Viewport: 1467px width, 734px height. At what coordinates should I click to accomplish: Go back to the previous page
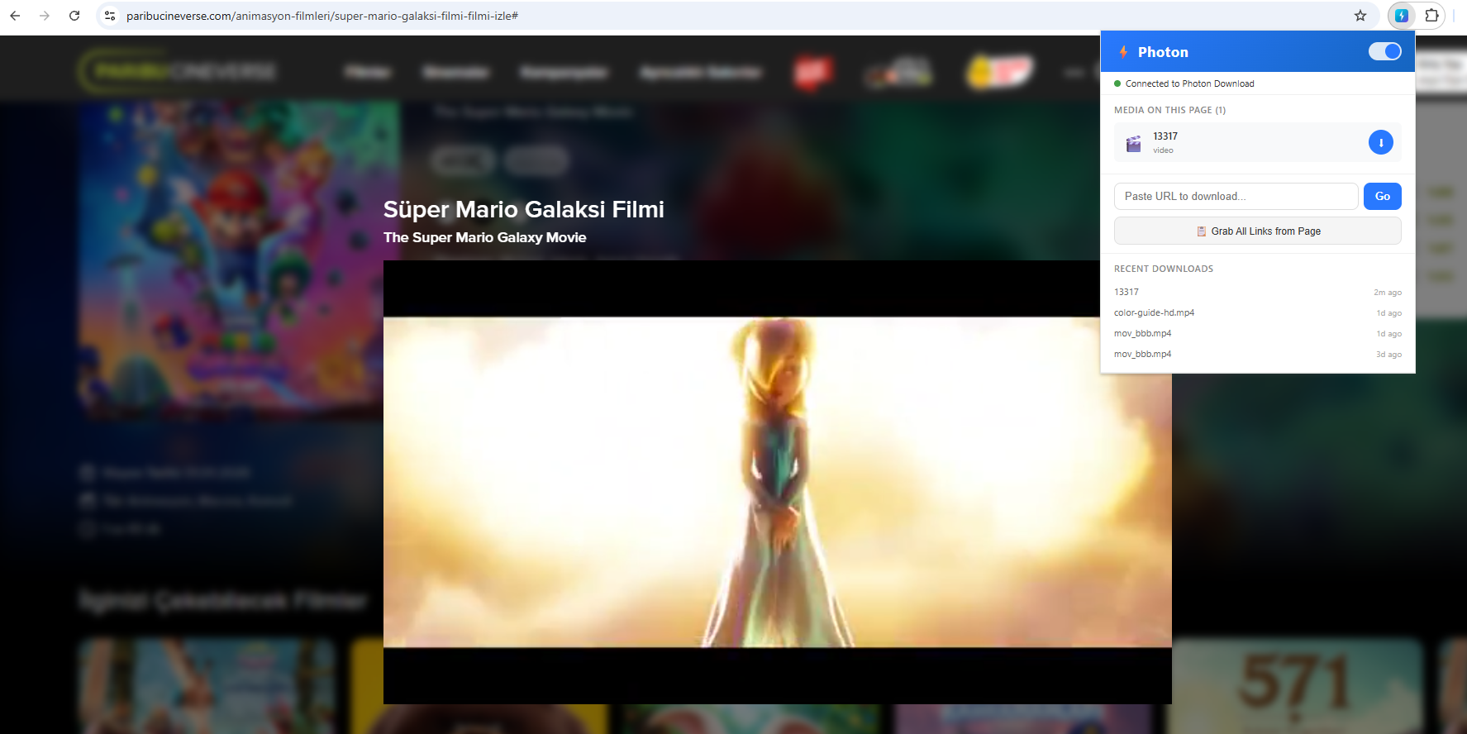[15, 16]
